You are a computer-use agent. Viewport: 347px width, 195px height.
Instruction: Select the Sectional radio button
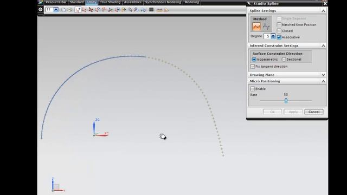(x=284, y=59)
